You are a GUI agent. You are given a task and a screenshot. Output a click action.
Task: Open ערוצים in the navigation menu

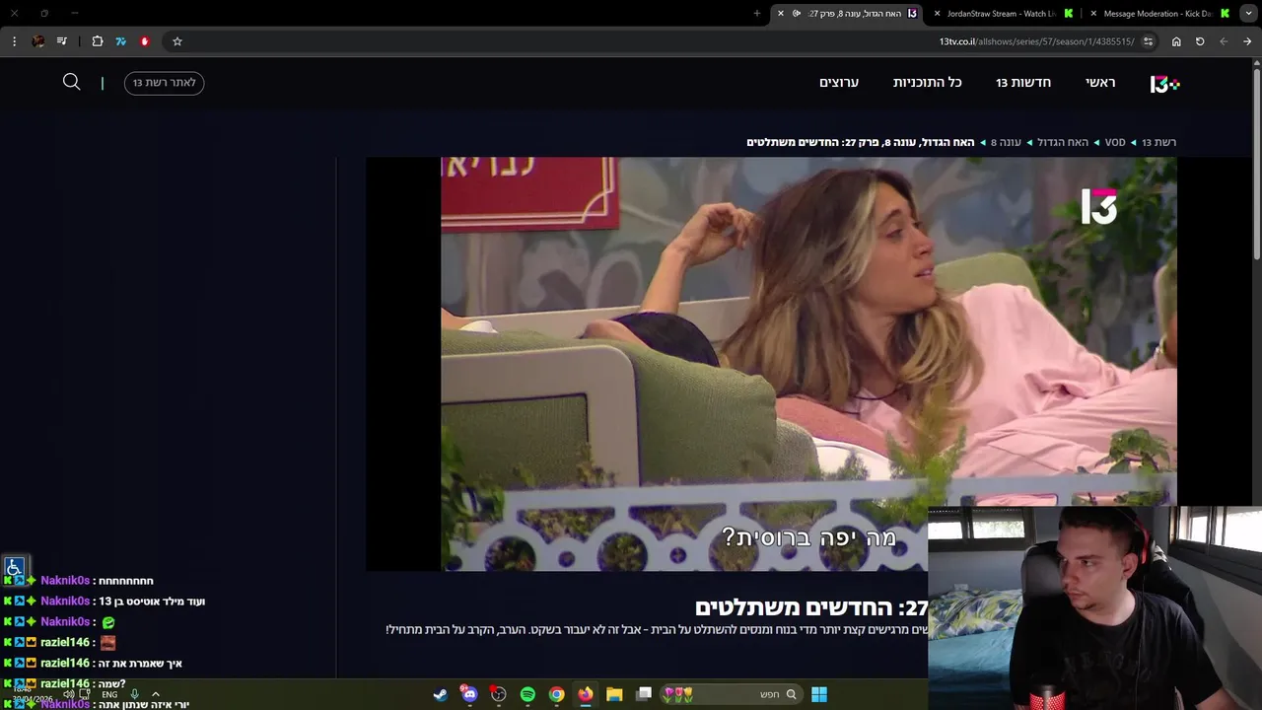[839, 83]
